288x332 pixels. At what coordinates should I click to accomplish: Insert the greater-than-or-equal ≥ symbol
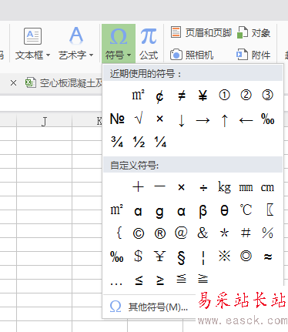pos(160,280)
